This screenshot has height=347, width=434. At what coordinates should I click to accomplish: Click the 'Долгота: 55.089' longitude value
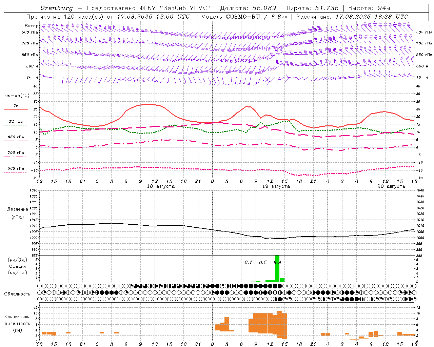point(248,8)
